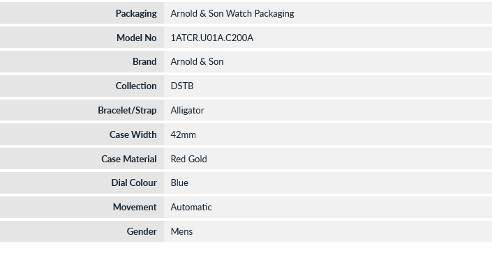Select the Arnold & Son Watch Packaging value
The height and width of the screenshot is (257, 492).
click(x=232, y=13)
